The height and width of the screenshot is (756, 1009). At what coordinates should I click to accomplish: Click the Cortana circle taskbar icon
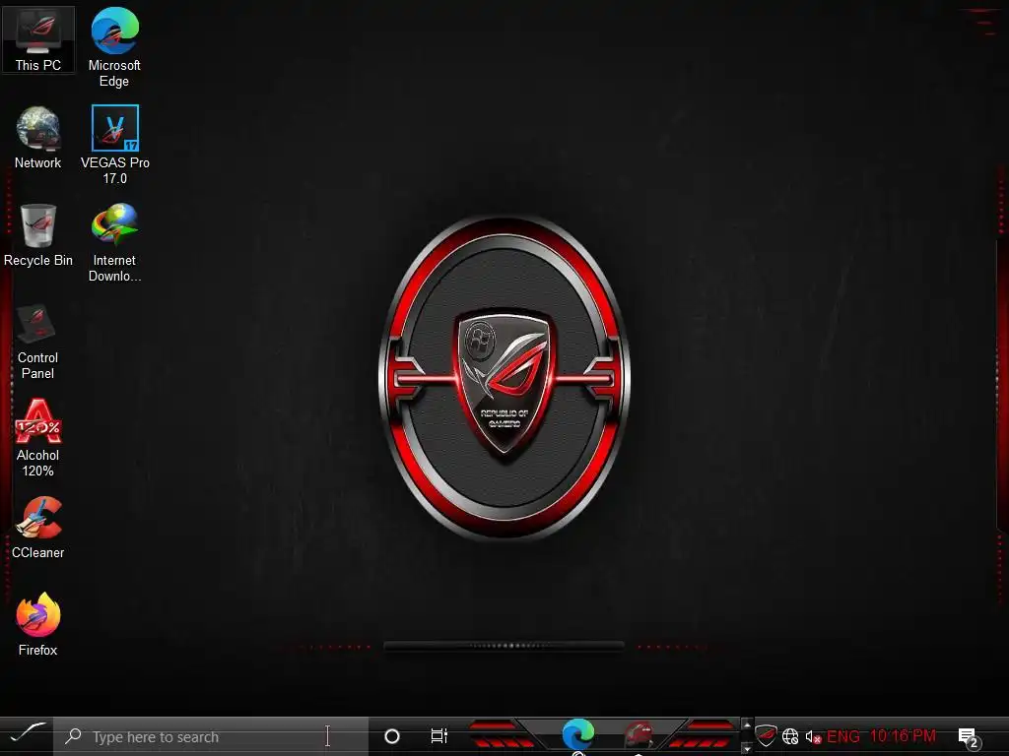[x=392, y=736]
